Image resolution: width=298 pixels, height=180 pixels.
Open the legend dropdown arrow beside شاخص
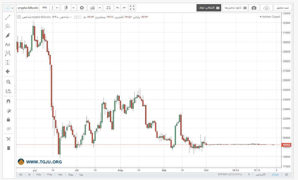[x=71, y=17]
